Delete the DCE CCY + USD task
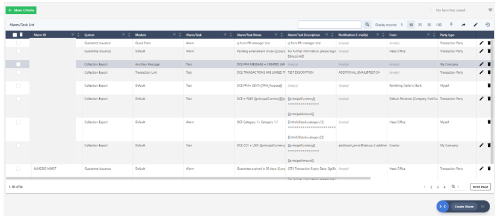The height and width of the screenshot is (217, 501). tap(489, 145)
